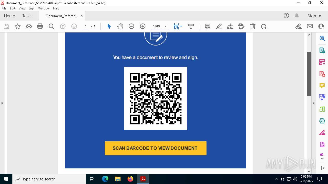328x184 pixels.
Task: Click the scrollbar down arrow
Action: point(309,171)
